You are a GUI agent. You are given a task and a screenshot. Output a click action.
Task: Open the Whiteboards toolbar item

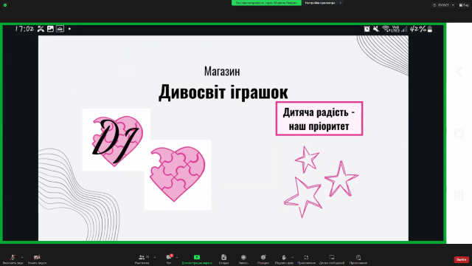(x=332, y=259)
